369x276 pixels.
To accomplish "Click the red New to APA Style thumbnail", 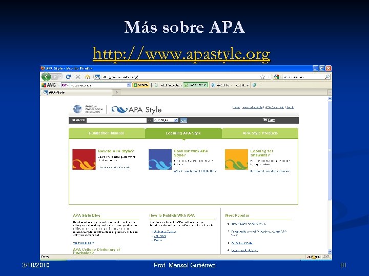I will click(x=84, y=159).
